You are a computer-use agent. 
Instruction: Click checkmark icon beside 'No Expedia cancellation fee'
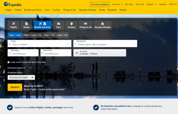coord(96,107)
